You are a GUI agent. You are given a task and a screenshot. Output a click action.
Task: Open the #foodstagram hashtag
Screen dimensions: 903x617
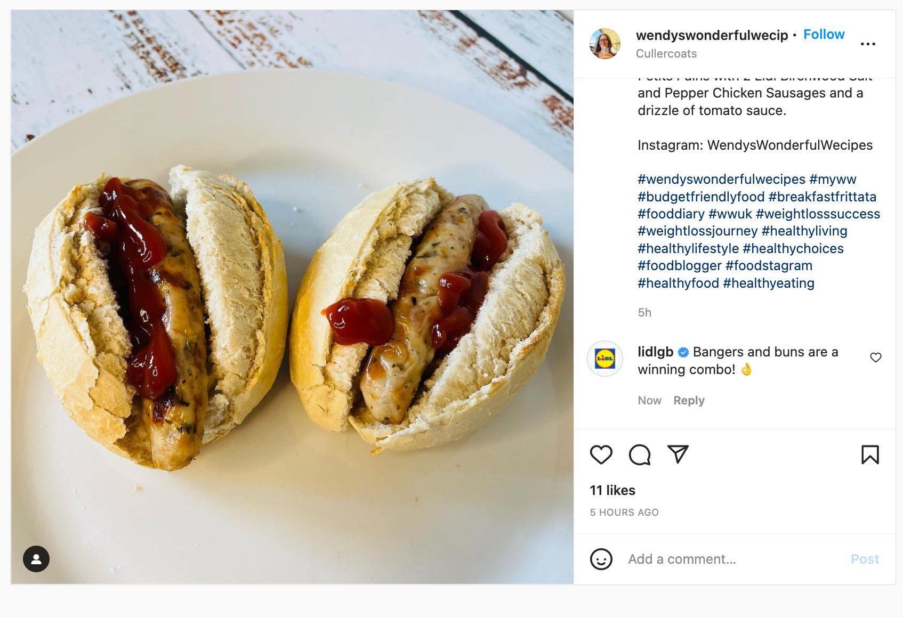coord(769,265)
